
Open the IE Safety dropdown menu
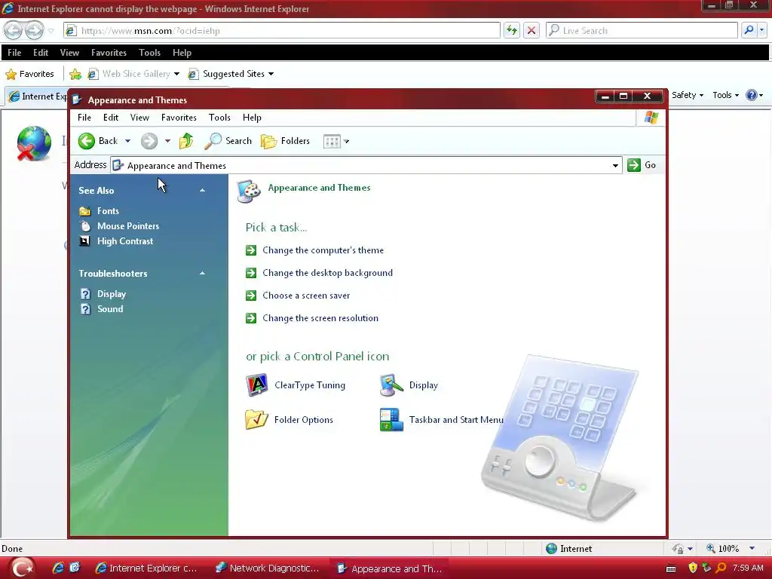[688, 95]
